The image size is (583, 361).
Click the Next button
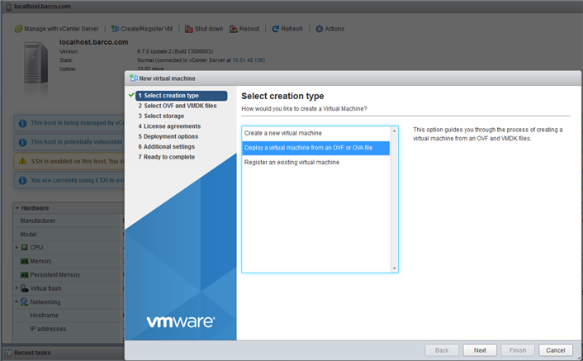480,350
